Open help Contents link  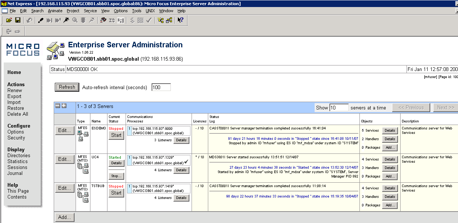[x=17, y=197]
